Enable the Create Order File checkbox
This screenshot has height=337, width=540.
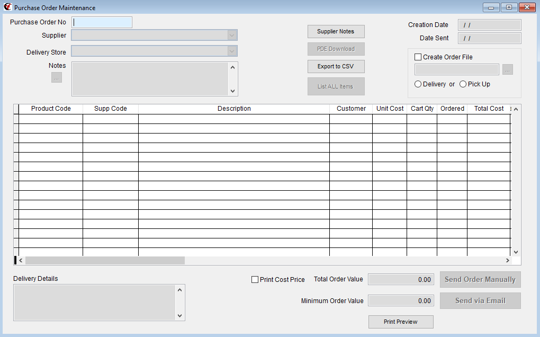pos(418,57)
